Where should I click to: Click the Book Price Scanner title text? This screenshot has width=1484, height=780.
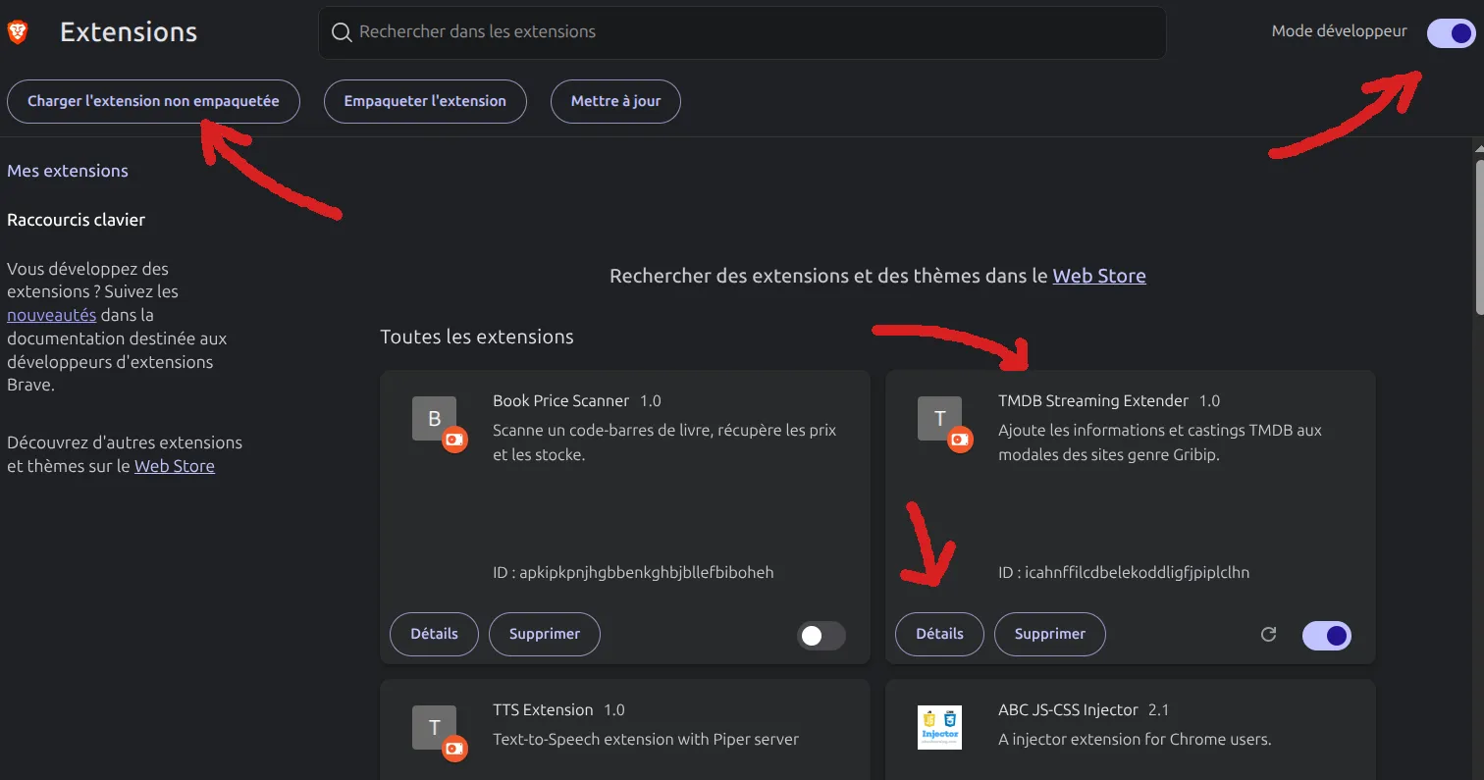pos(560,400)
